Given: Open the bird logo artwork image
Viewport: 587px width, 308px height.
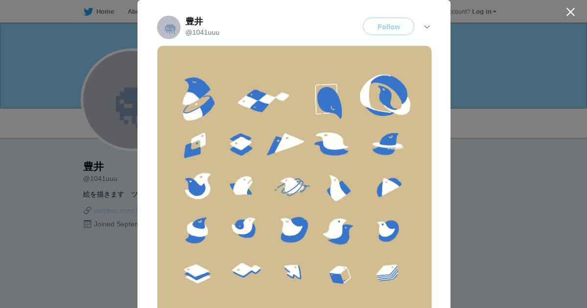Looking at the screenshot, I should pos(294,177).
